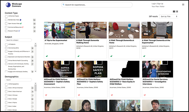Viewport: 189px width, 112px height.
Task: Open A Trip to the Supermarket title
Action: [x=56, y=40]
